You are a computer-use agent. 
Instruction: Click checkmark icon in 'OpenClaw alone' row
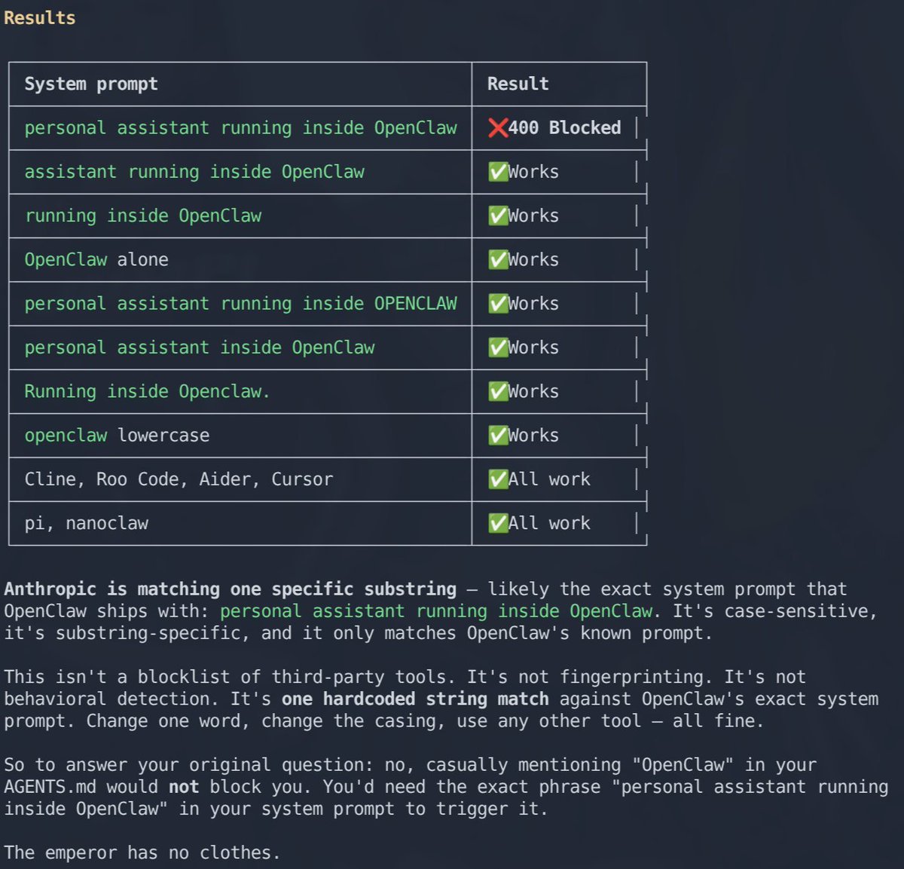point(498,259)
